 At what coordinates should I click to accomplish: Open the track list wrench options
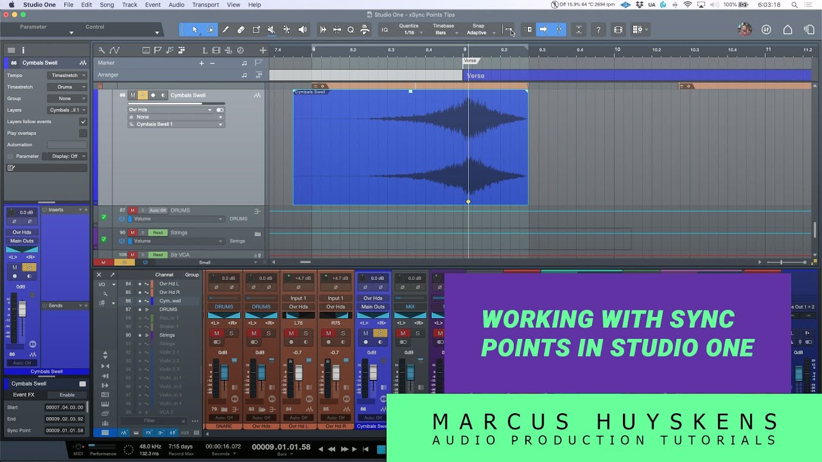[101, 50]
